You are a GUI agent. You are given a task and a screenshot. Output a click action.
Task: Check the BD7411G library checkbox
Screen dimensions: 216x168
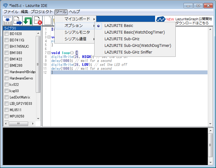[x=6, y=40]
